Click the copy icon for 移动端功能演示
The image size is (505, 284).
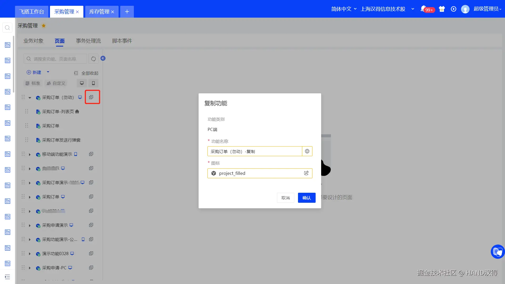pos(91,154)
